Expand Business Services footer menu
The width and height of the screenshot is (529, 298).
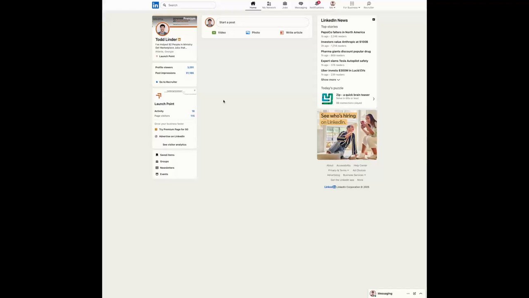(x=354, y=175)
